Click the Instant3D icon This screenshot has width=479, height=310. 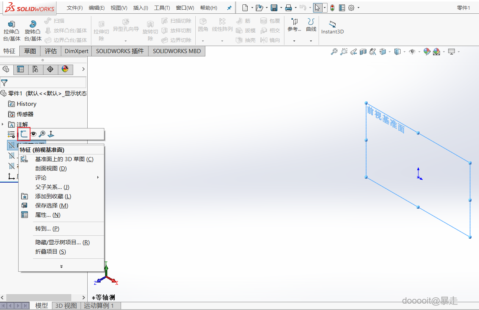(332, 27)
